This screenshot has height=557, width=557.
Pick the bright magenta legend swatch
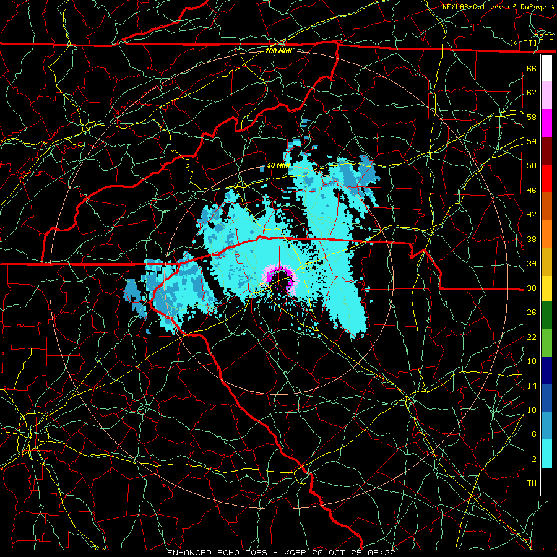tap(546, 123)
